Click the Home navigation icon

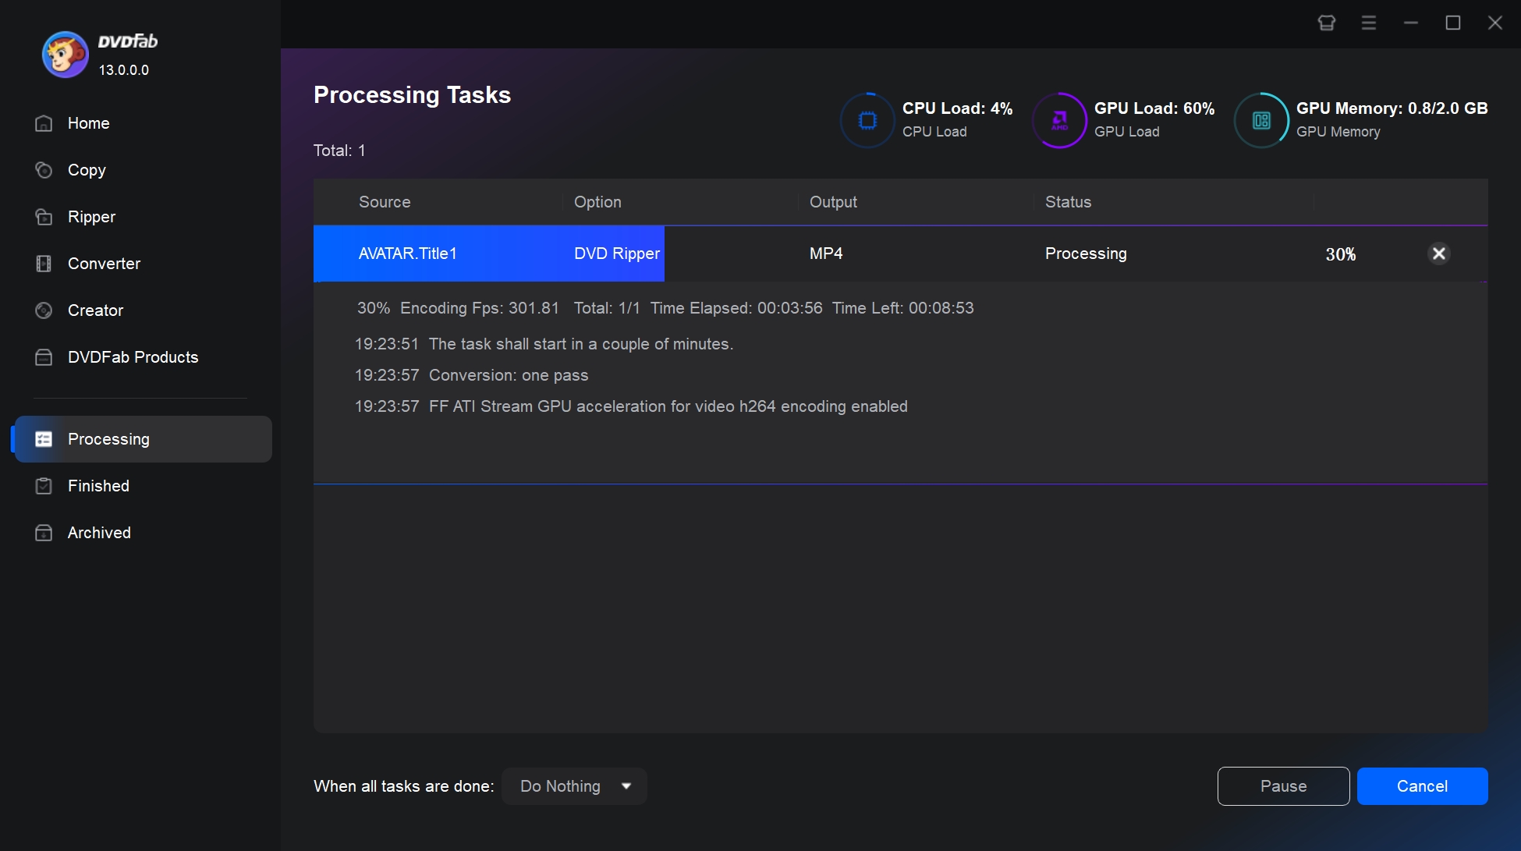(x=43, y=123)
